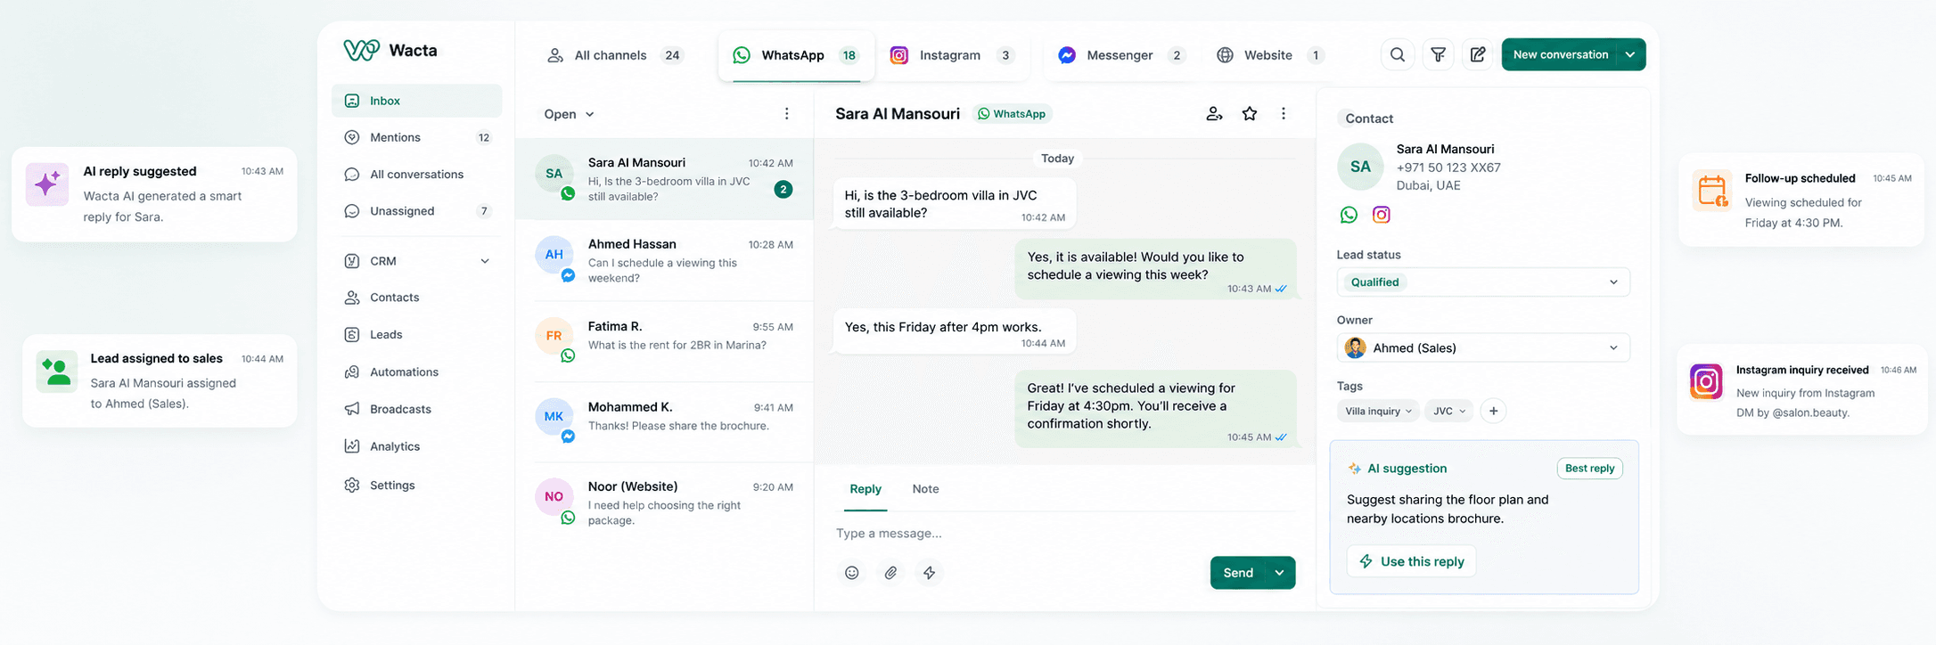Click the compose pencil icon
Image resolution: width=1936 pixels, height=645 pixels.
pyautogui.click(x=1477, y=55)
